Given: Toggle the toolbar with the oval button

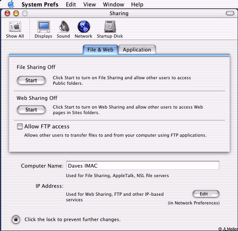Looking at the screenshot, I should pyautogui.click(x=230, y=13).
